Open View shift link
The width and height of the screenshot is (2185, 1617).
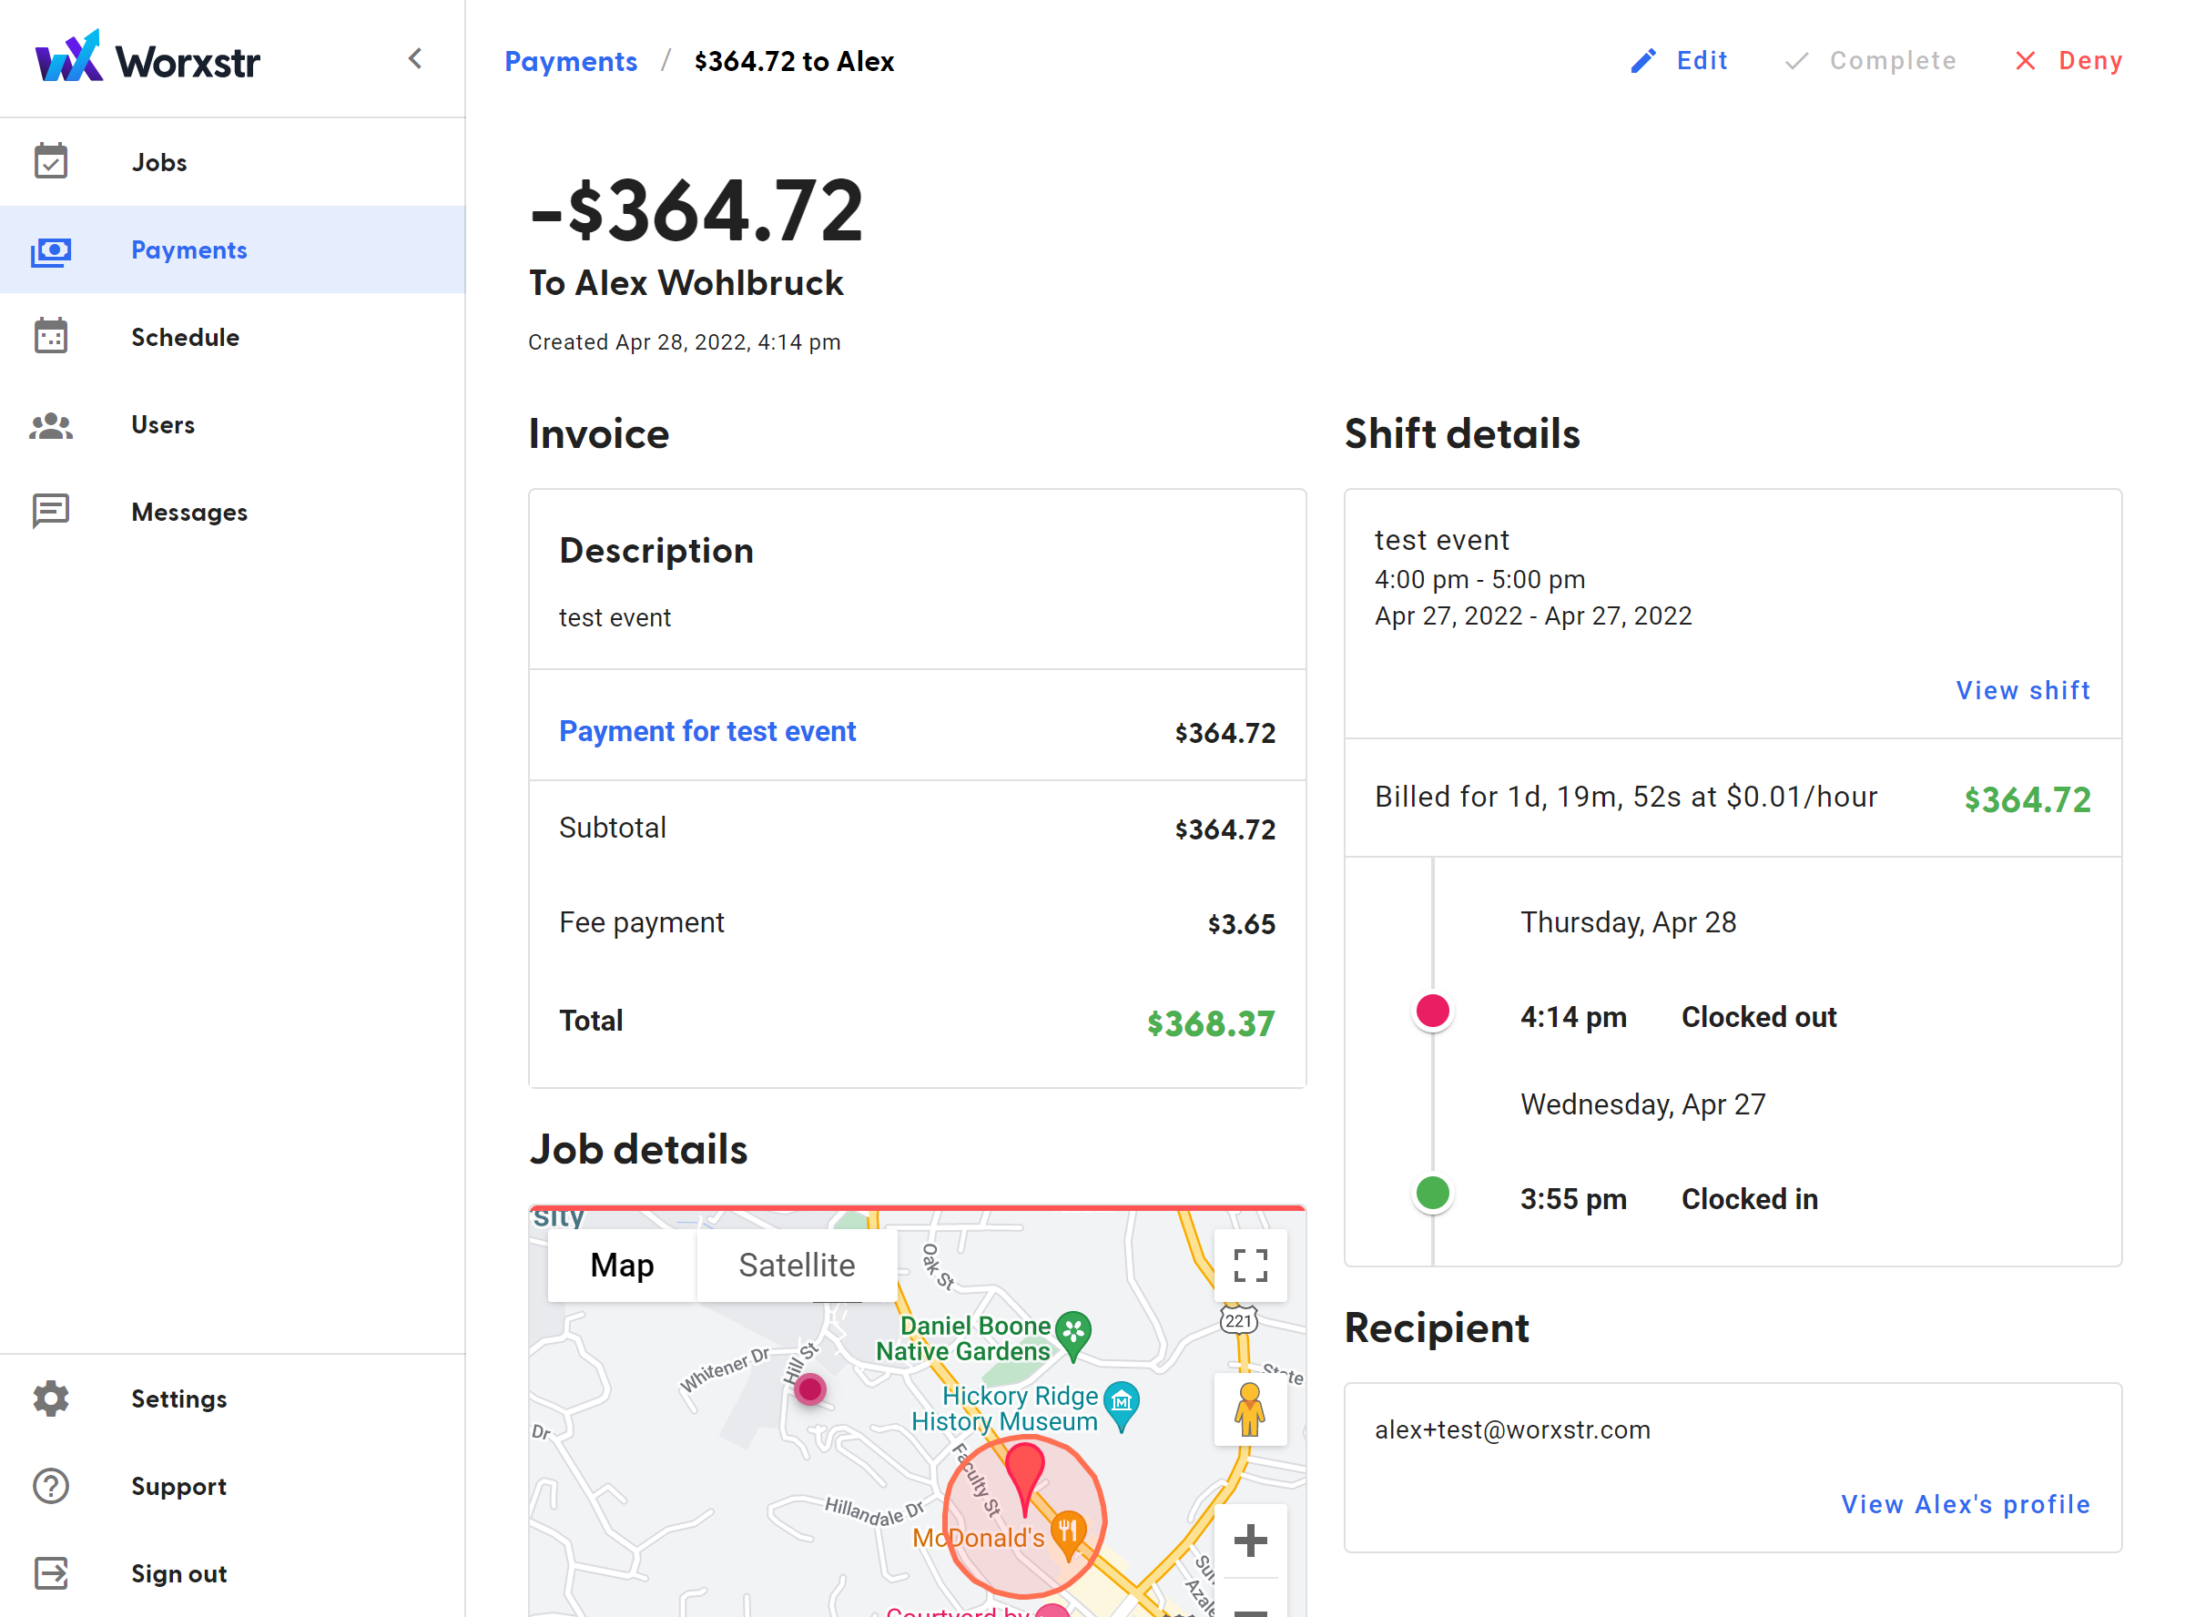[x=2023, y=690]
